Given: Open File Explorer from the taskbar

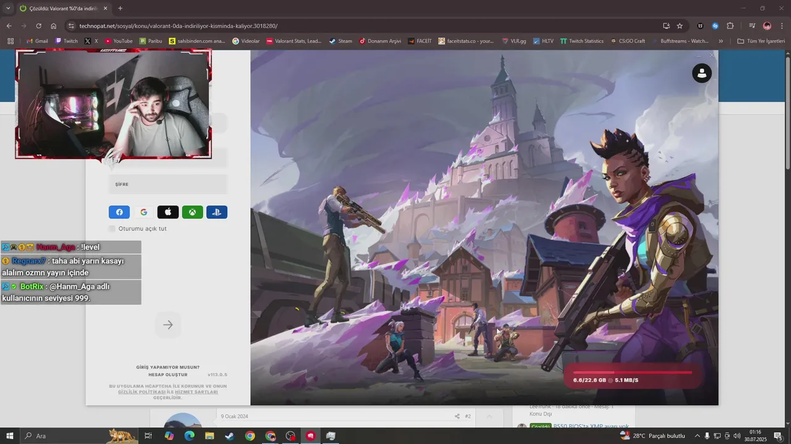Looking at the screenshot, I should pyautogui.click(x=209, y=436).
